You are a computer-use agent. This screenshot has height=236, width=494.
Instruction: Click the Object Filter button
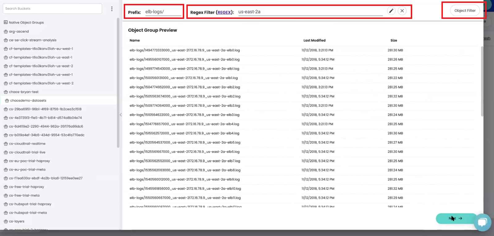[x=465, y=11]
